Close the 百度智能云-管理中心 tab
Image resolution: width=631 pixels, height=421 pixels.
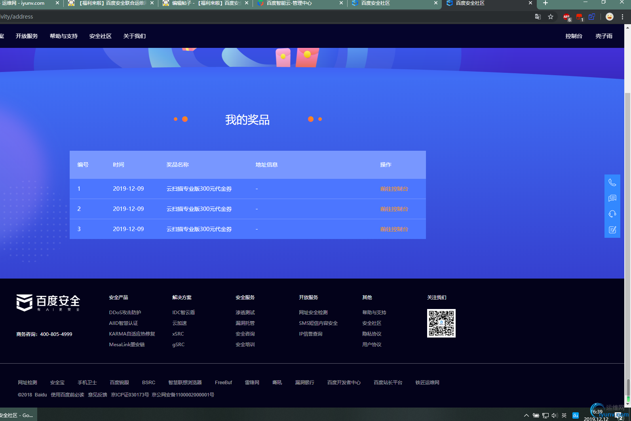point(341,3)
